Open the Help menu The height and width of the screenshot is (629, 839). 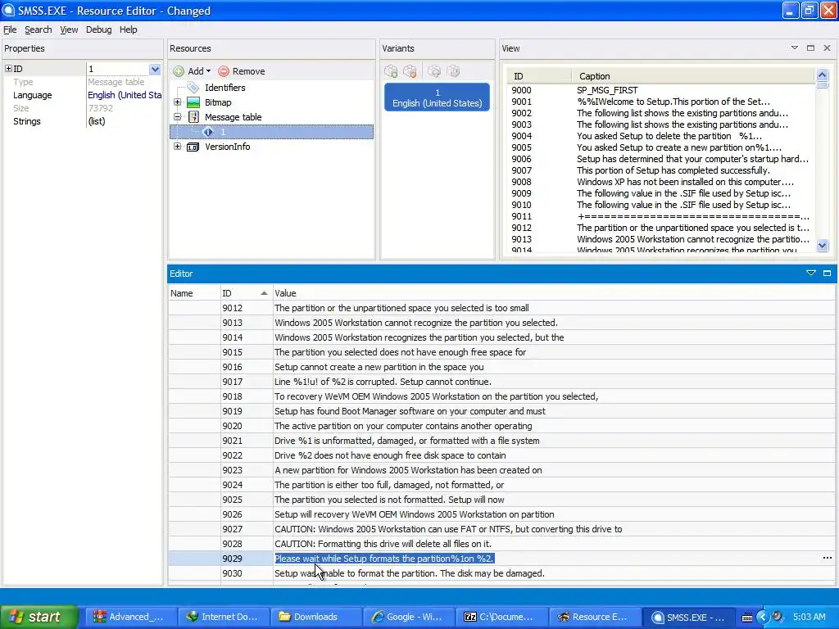128,30
